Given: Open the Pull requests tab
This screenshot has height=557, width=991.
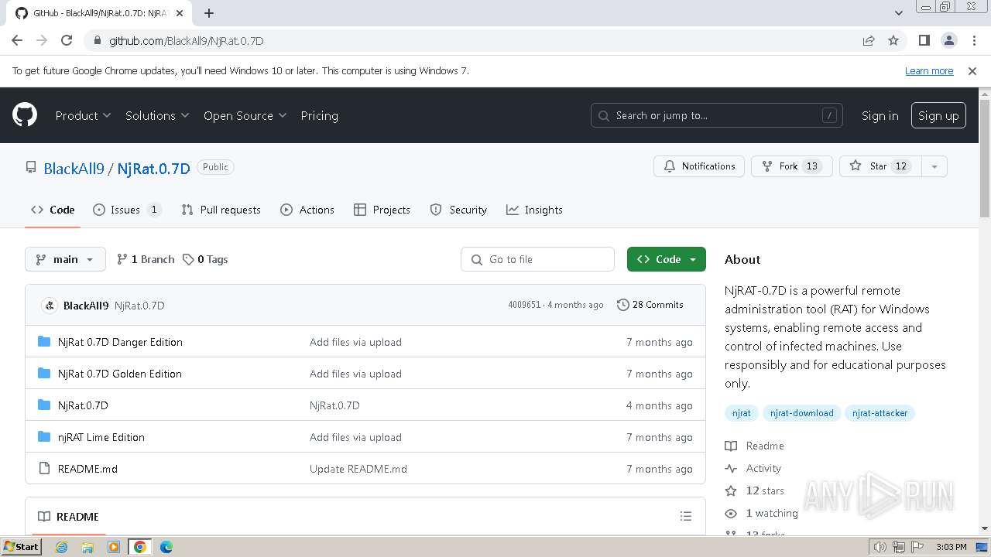Looking at the screenshot, I should point(221,210).
